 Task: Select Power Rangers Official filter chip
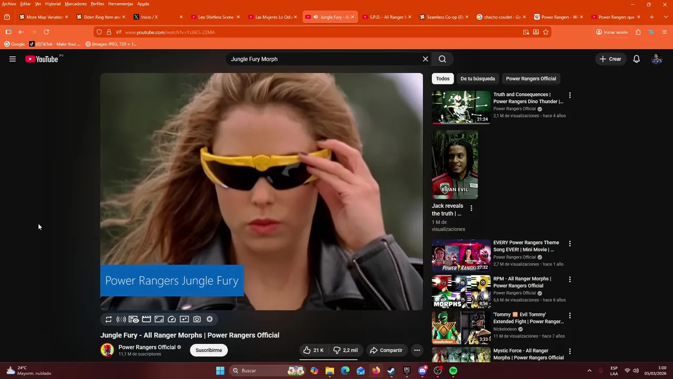(531, 78)
